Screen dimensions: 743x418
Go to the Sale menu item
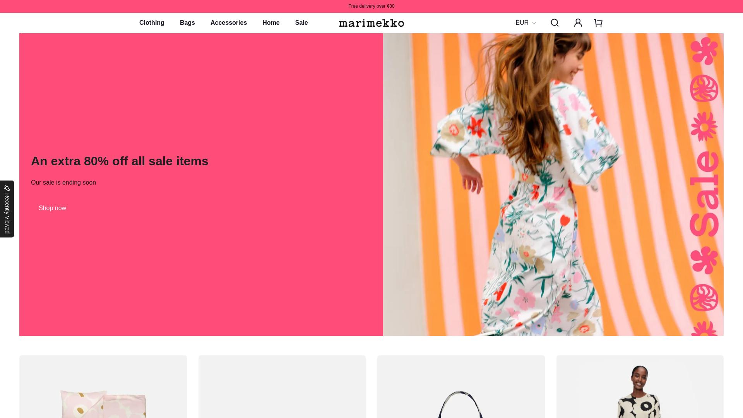pos(301,23)
